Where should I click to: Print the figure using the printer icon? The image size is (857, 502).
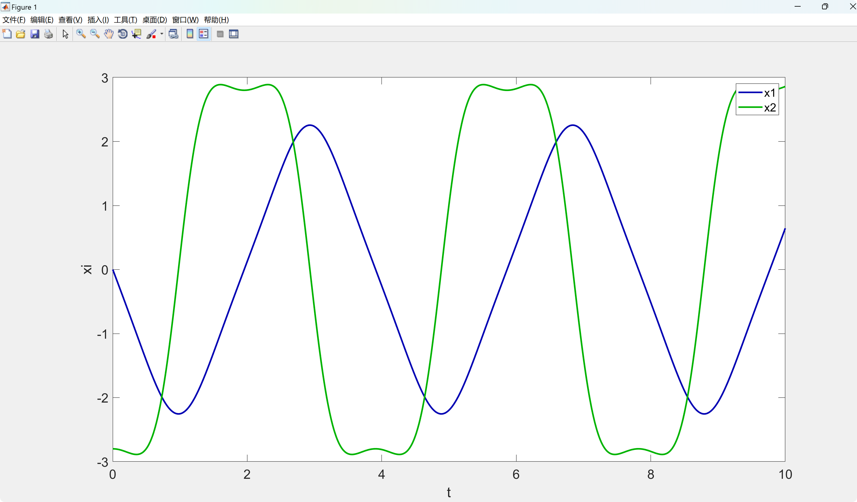(x=49, y=34)
